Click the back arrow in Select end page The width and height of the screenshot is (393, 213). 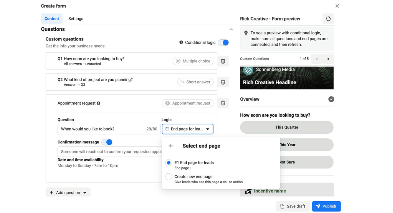(x=171, y=145)
